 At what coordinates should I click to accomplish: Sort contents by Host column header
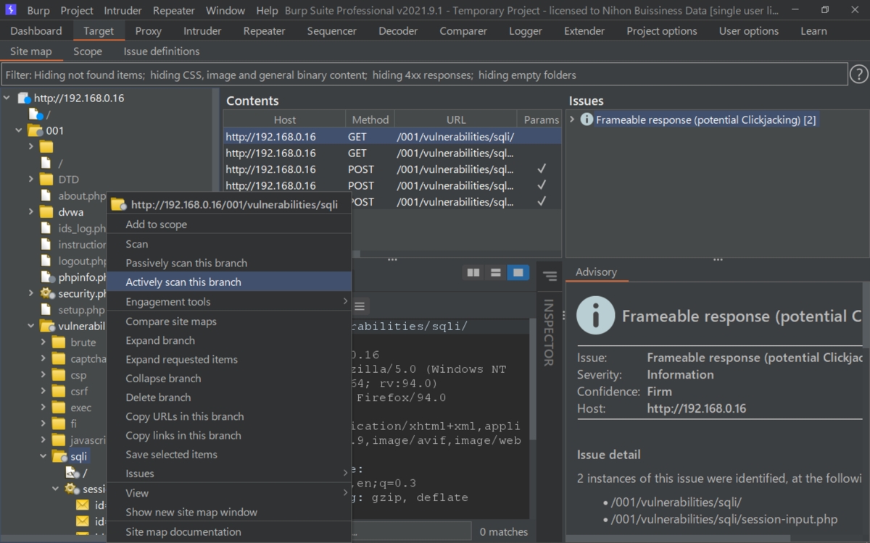point(285,119)
